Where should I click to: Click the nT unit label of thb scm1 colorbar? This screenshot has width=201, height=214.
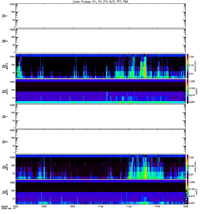[197, 91]
